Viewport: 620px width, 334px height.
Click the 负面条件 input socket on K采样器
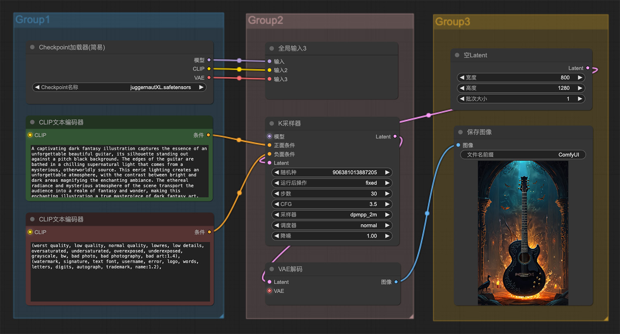[269, 154]
